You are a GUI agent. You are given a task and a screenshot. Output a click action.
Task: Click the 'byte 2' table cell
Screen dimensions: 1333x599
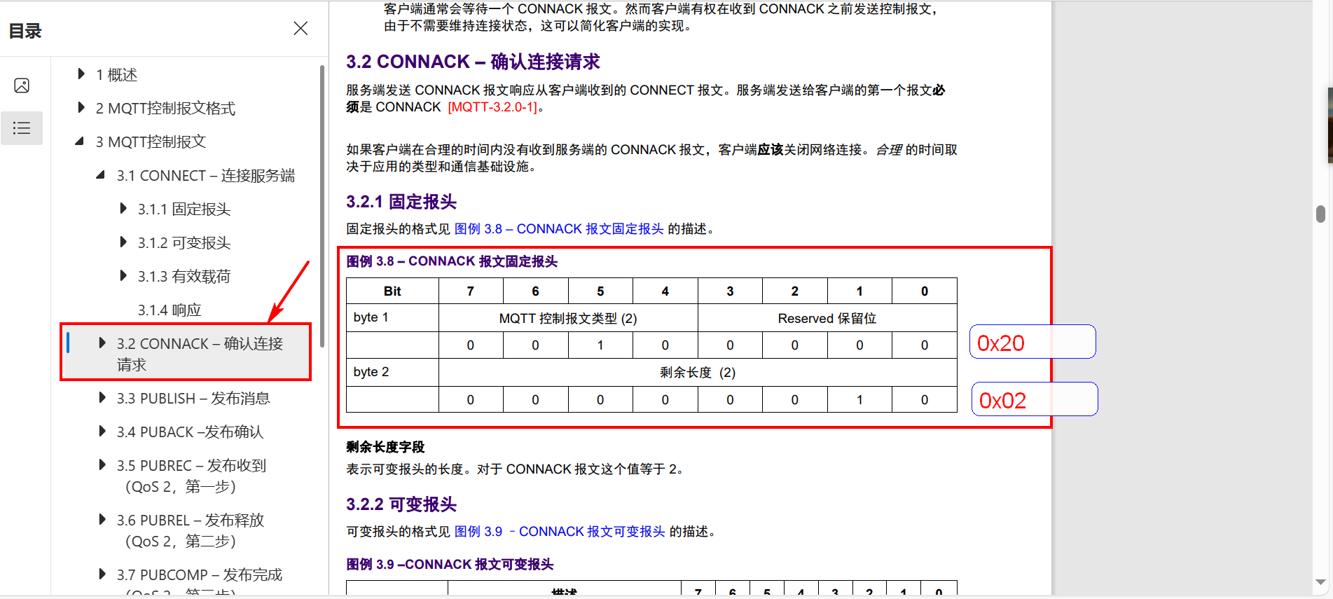(x=392, y=373)
